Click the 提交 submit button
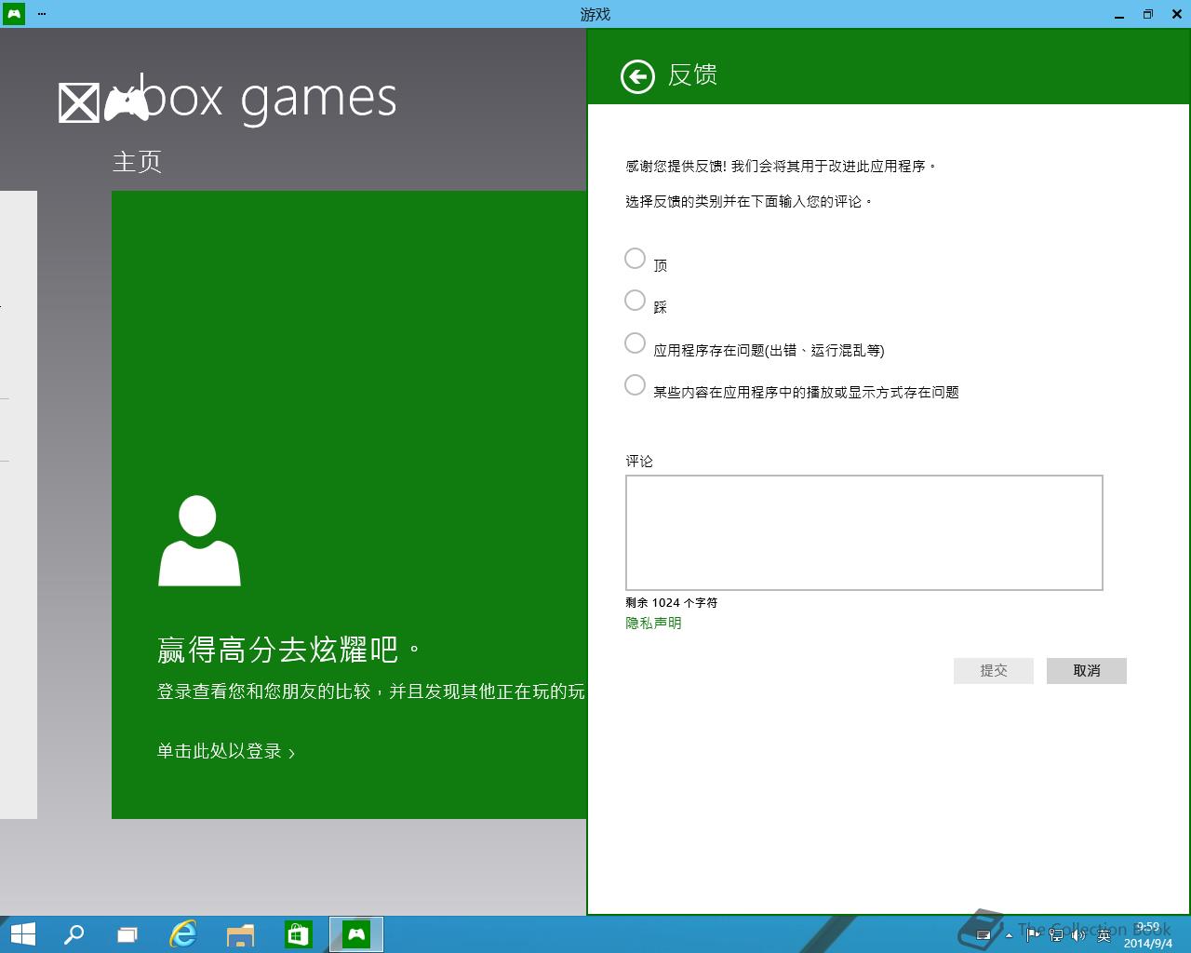 [994, 670]
